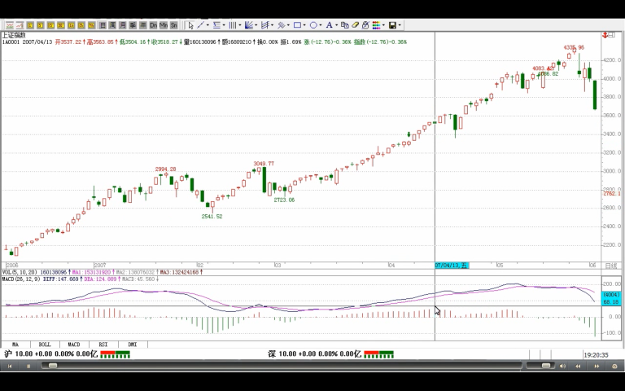Open the RSI indicator tab
Image resolution: width=625 pixels, height=391 pixels.
click(103, 345)
